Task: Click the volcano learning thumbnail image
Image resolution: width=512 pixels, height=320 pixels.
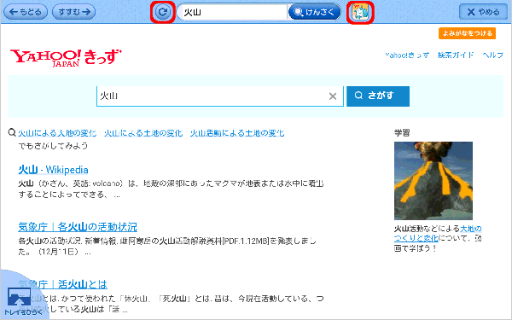Action: click(x=433, y=181)
